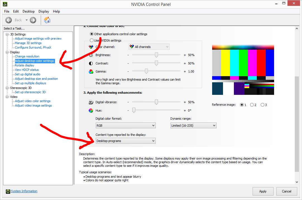Screen dimensions: 302x200
Task: Click the Home icon in toolbar
Action: 47,20
